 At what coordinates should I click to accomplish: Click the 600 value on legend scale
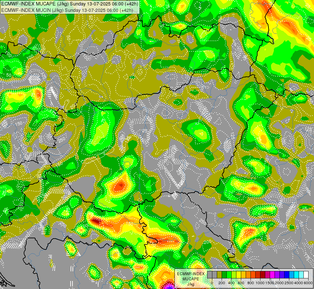[x=241, y=283]
